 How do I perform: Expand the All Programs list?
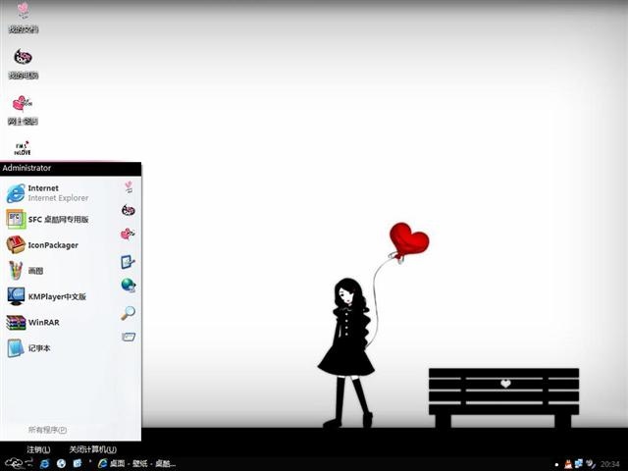coord(47,430)
